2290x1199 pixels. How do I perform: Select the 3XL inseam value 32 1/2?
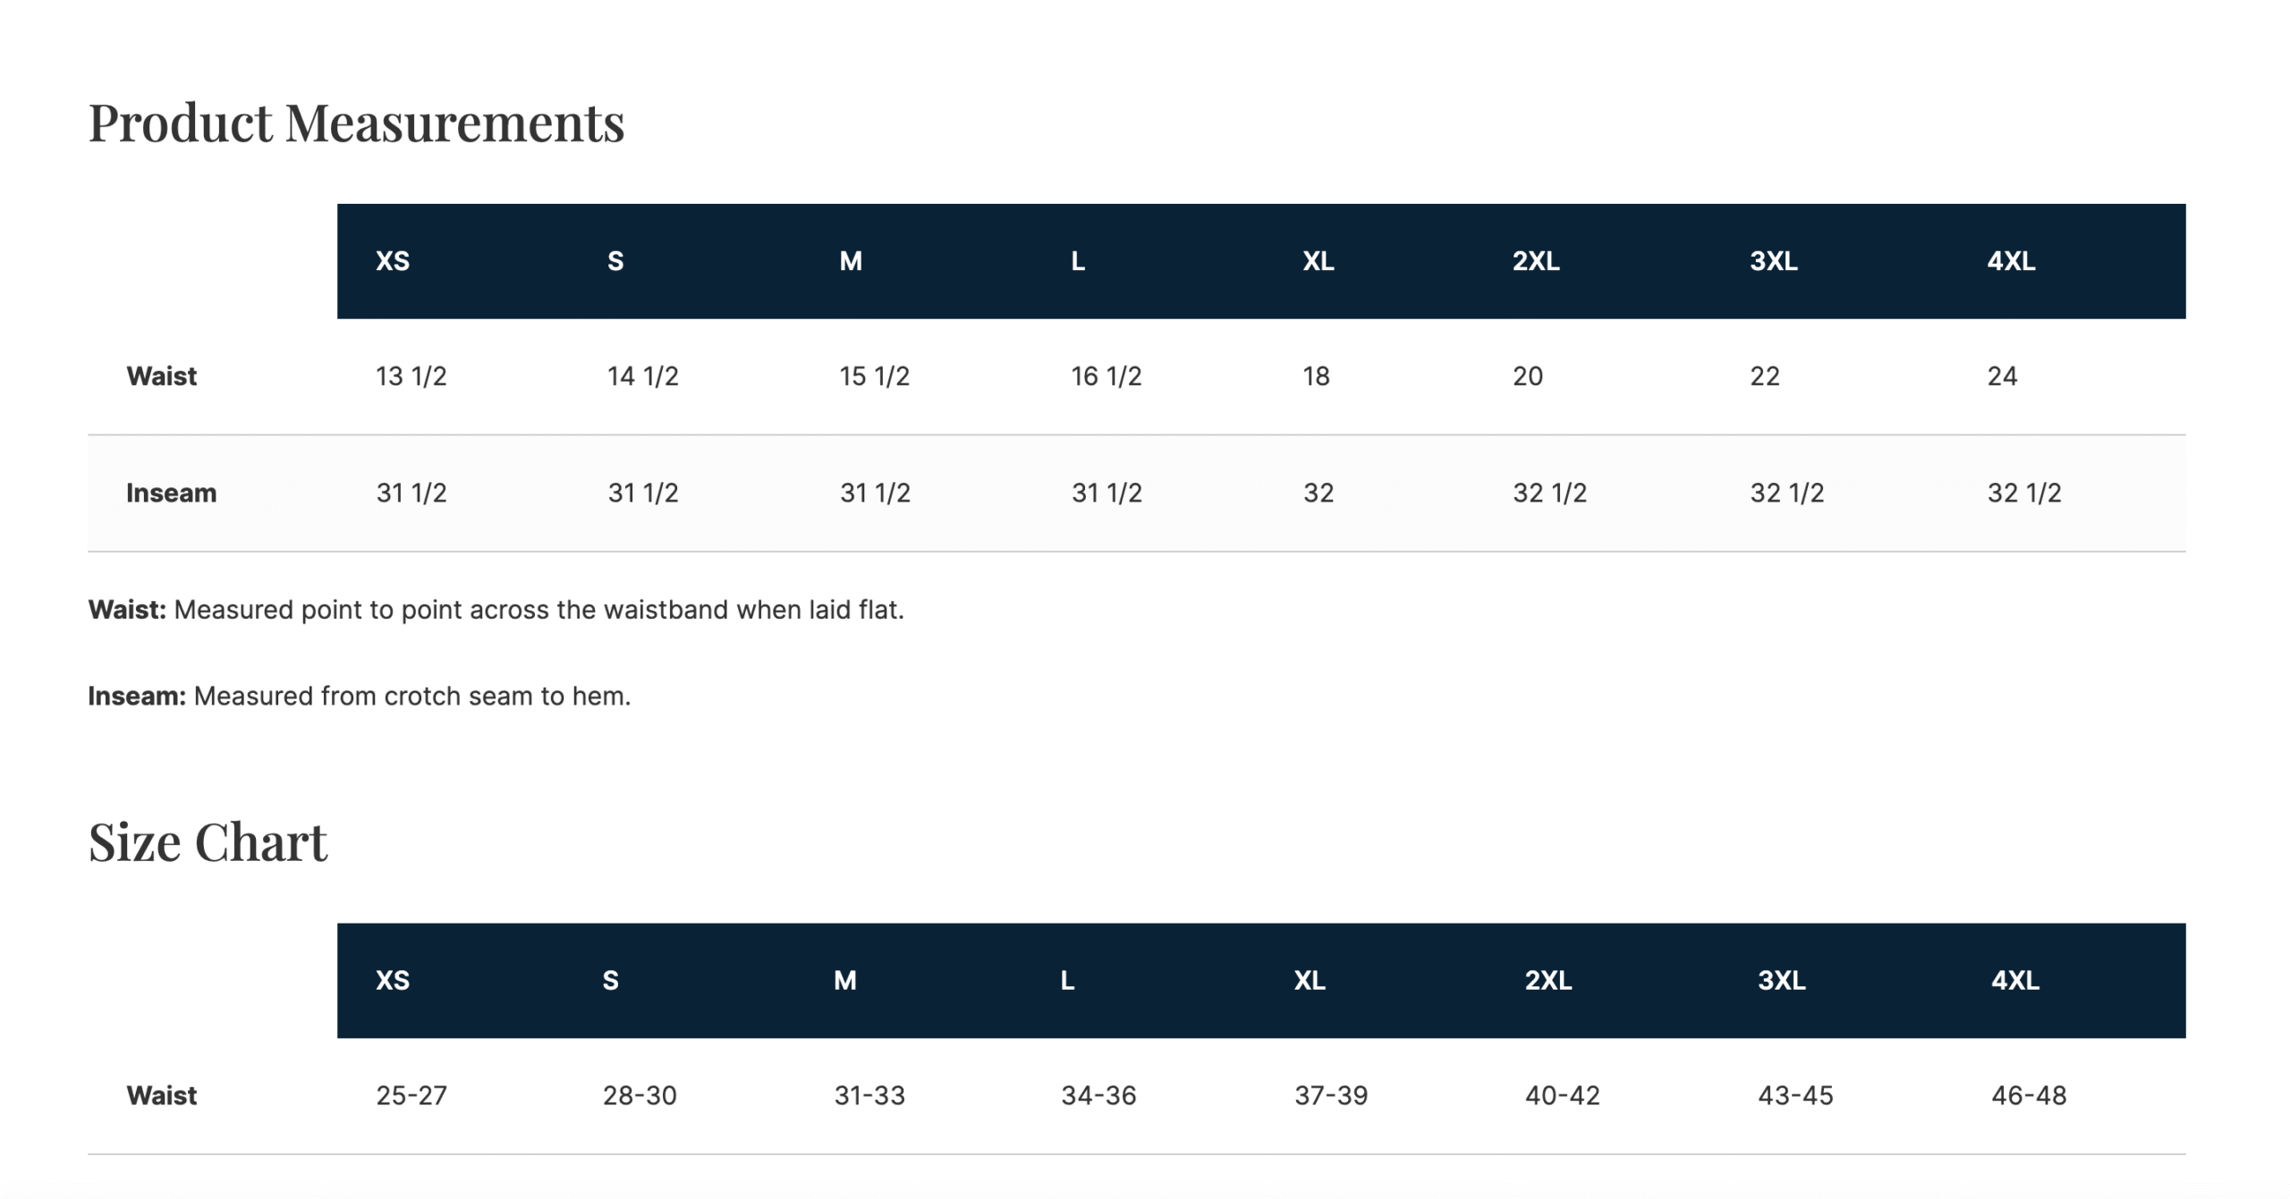(x=1786, y=493)
